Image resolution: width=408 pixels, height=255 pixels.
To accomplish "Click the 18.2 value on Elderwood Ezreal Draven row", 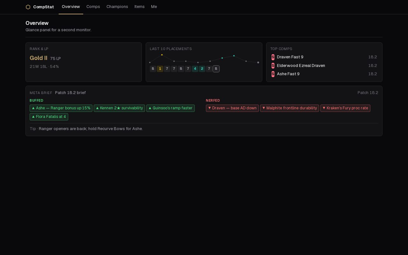I will click(373, 66).
